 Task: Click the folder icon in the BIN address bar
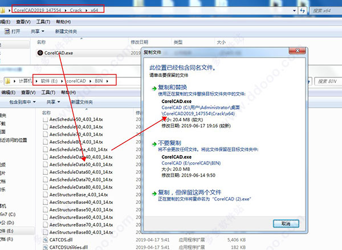[x=7, y=81]
